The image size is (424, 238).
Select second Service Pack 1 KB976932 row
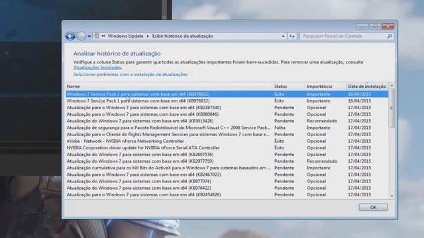click(227, 101)
